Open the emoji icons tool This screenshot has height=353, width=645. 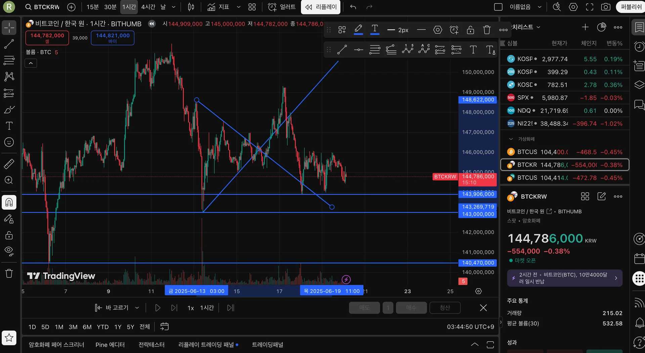point(9,142)
